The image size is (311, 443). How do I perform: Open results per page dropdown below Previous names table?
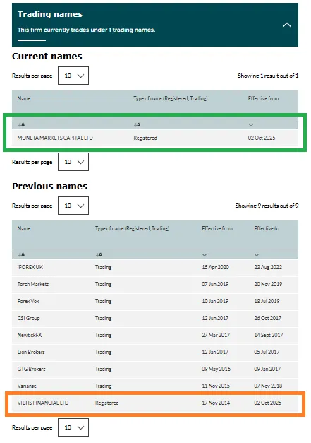[x=73, y=427]
